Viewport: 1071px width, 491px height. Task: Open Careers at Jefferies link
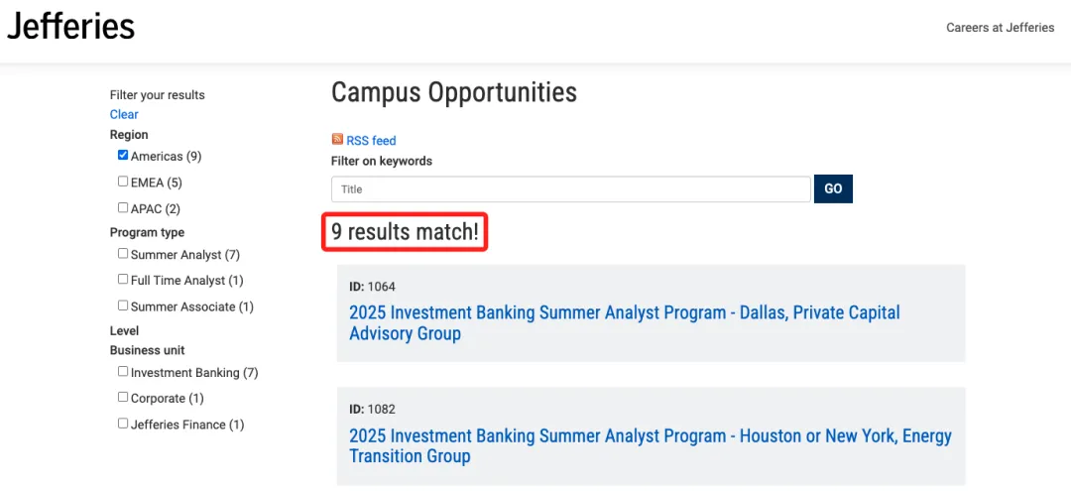(1000, 28)
